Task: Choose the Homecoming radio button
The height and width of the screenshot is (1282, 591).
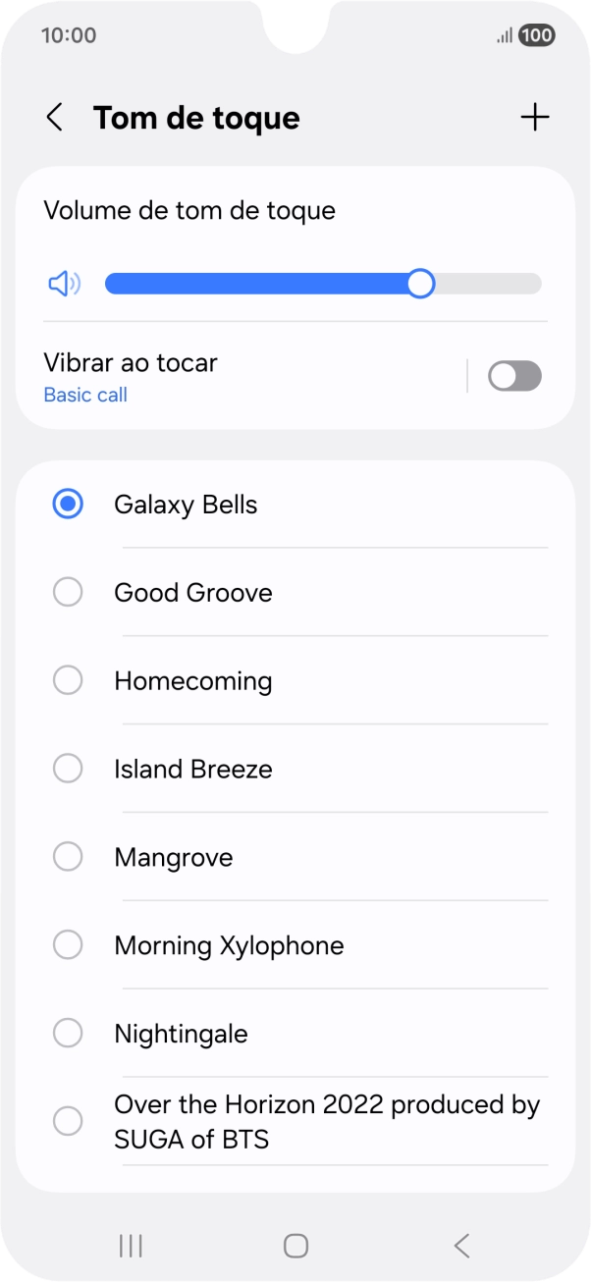Action: pos(68,681)
